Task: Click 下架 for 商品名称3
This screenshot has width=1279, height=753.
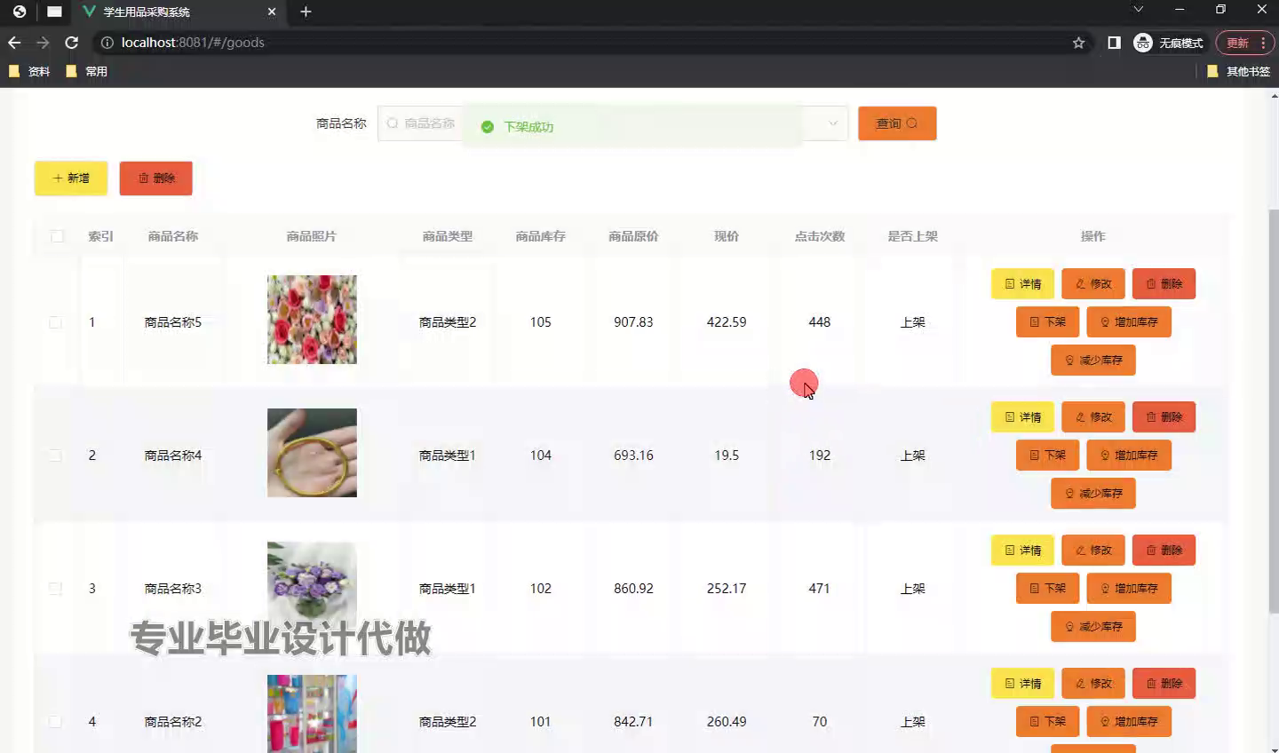Action: click(x=1047, y=589)
